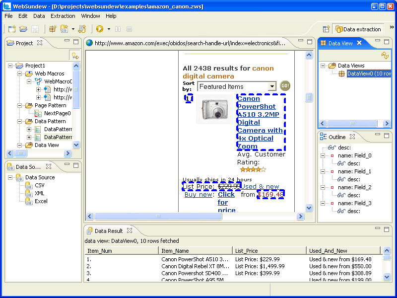Open the Extraction menu

(x=63, y=16)
